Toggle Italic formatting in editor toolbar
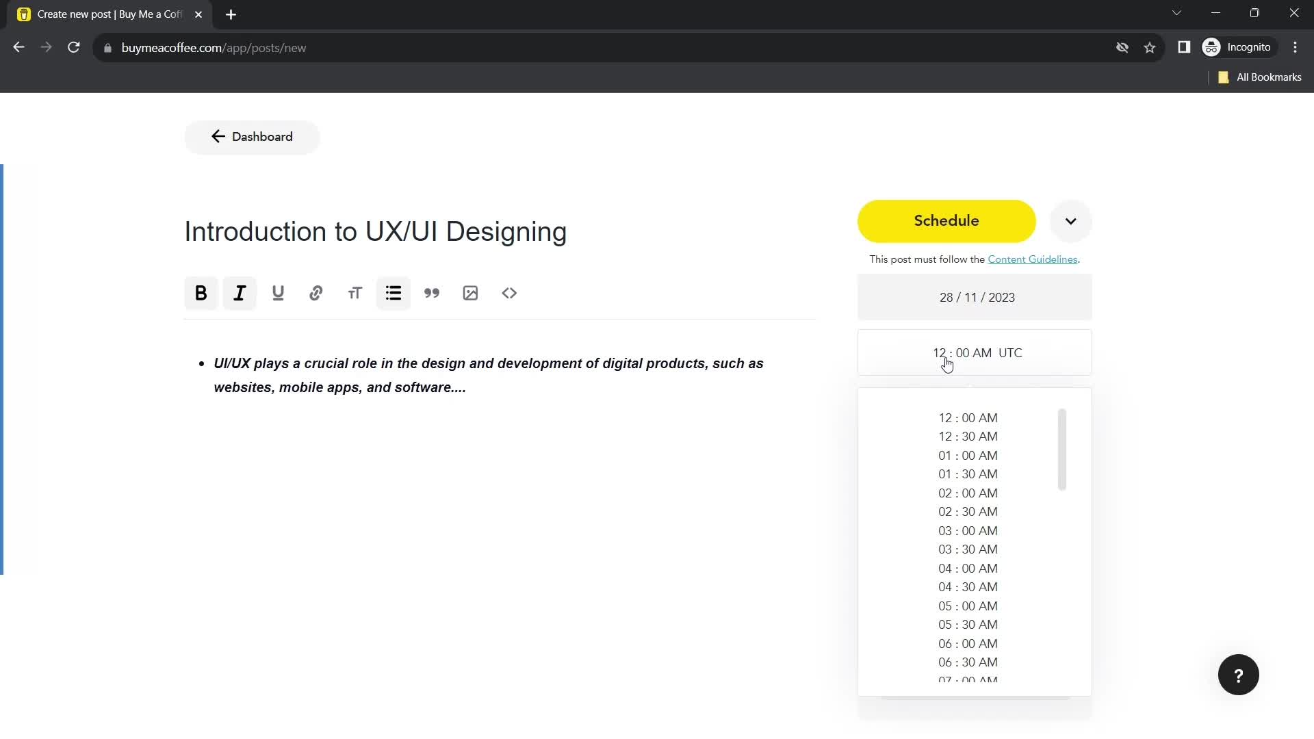The width and height of the screenshot is (1314, 739). (x=240, y=294)
